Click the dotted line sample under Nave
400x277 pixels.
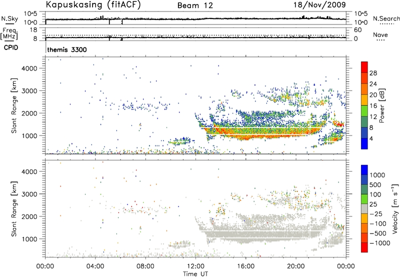click(x=380, y=40)
